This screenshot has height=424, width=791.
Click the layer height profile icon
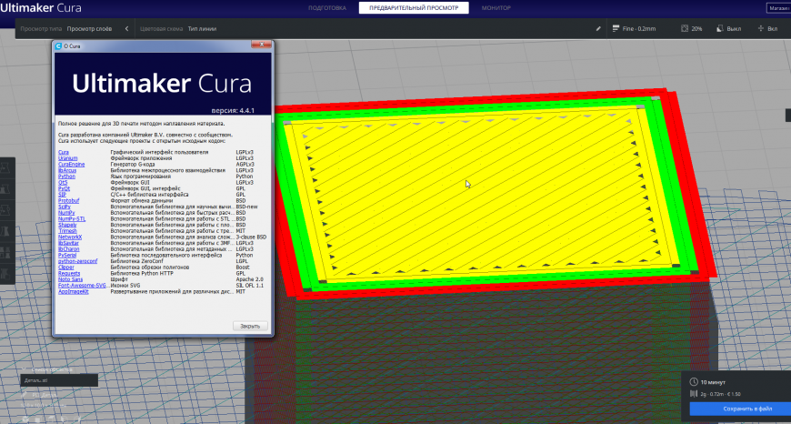[x=616, y=29]
